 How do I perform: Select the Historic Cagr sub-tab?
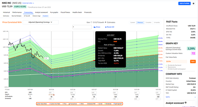point(36,16)
